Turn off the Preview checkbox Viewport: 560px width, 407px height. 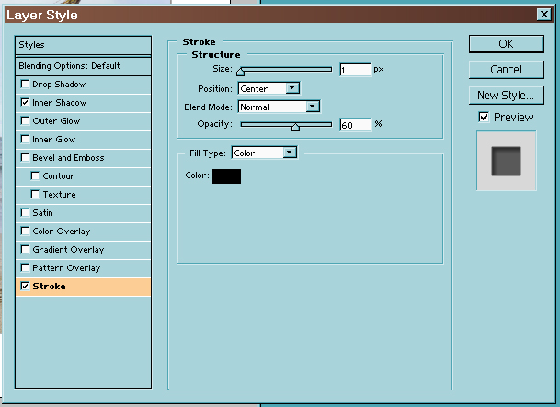484,118
